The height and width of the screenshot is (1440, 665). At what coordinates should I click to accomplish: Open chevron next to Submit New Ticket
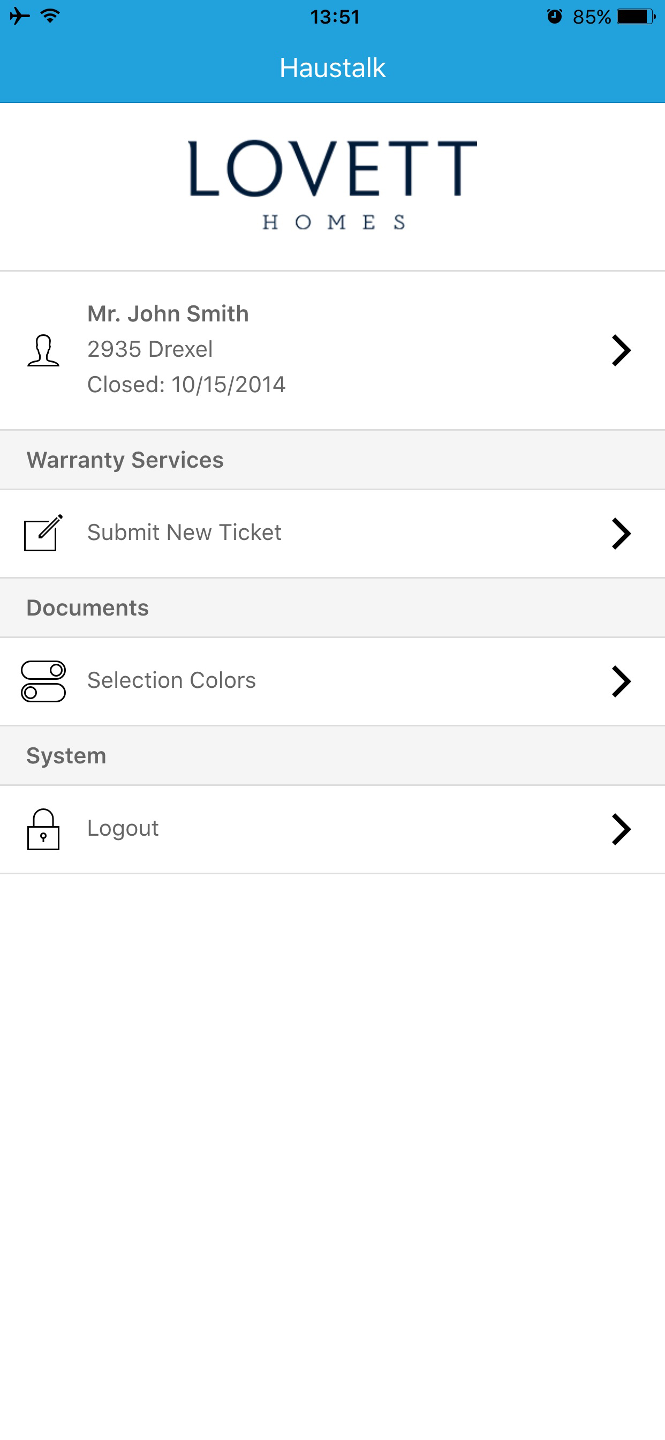[621, 533]
